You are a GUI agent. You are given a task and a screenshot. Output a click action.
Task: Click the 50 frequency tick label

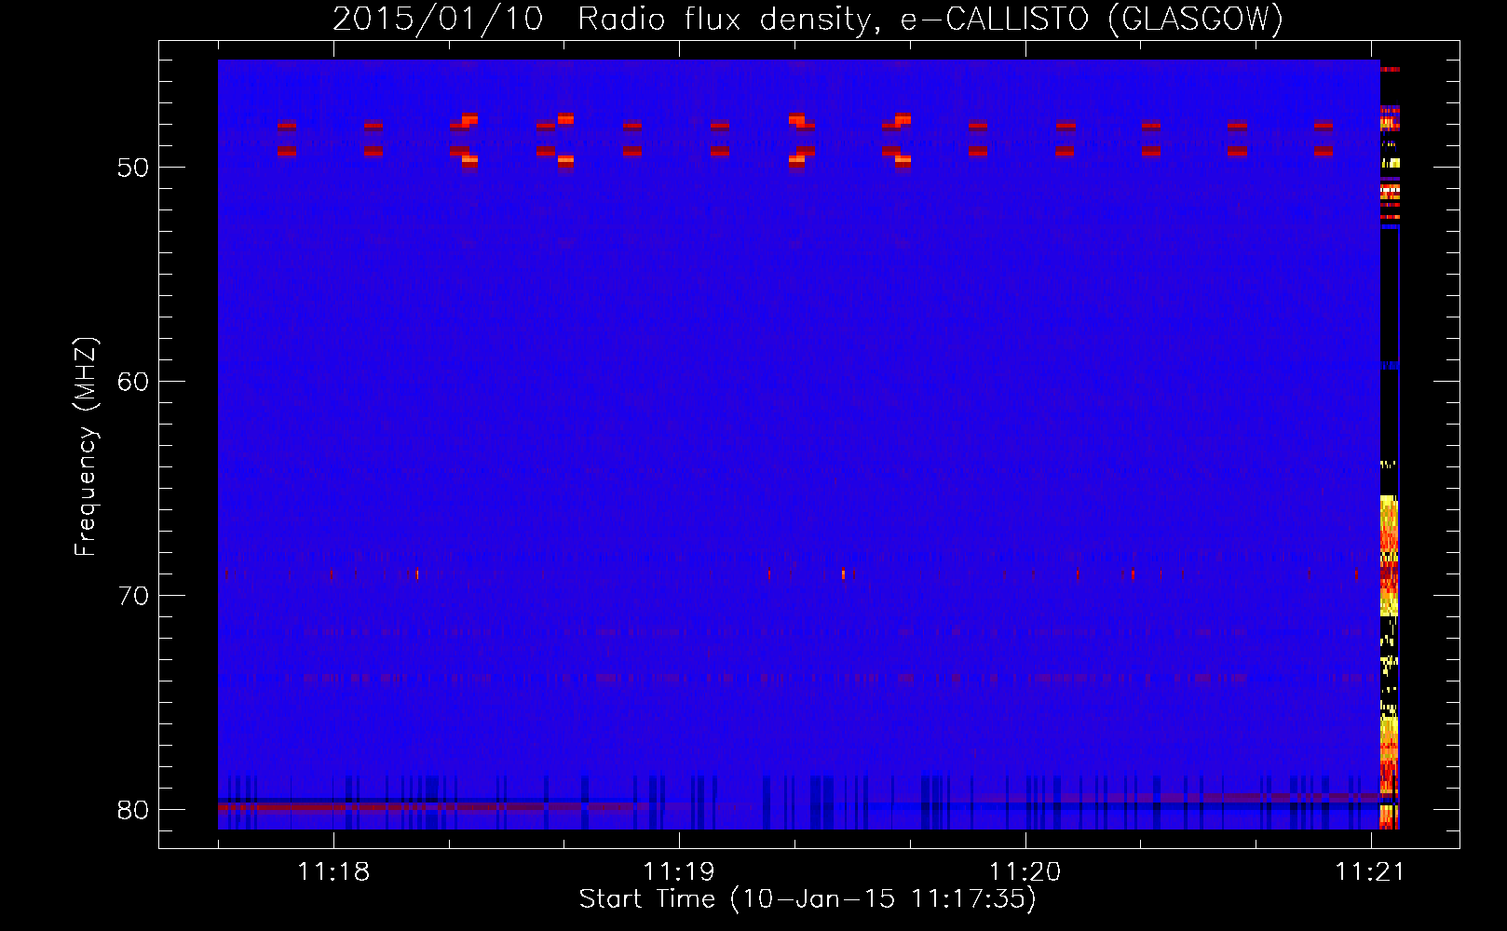[133, 168]
